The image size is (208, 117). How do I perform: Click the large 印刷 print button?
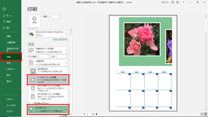34,21
